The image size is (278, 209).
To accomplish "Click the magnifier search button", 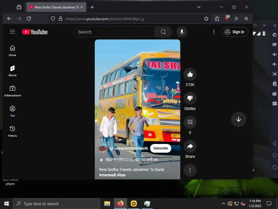I will pos(163,32).
